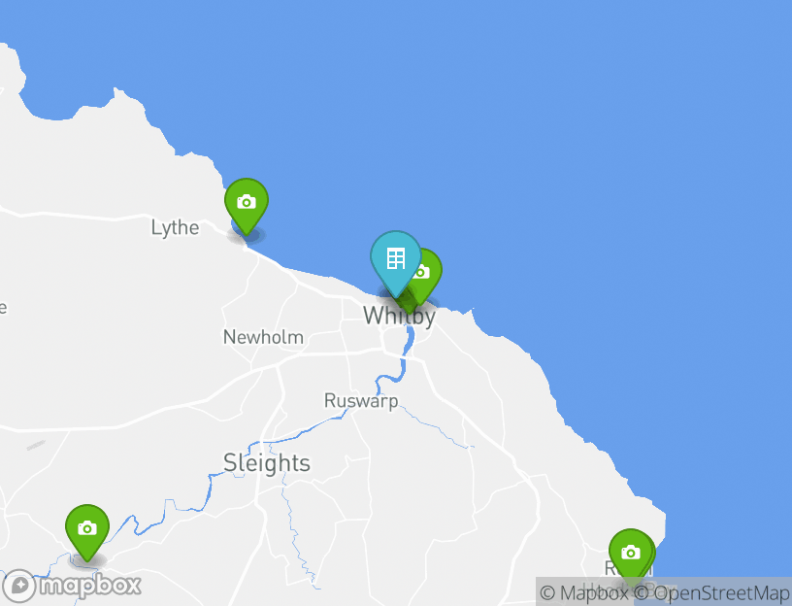Click the cut-off letter label at the left edge
The height and width of the screenshot is (606, 792).
(3, 307)
